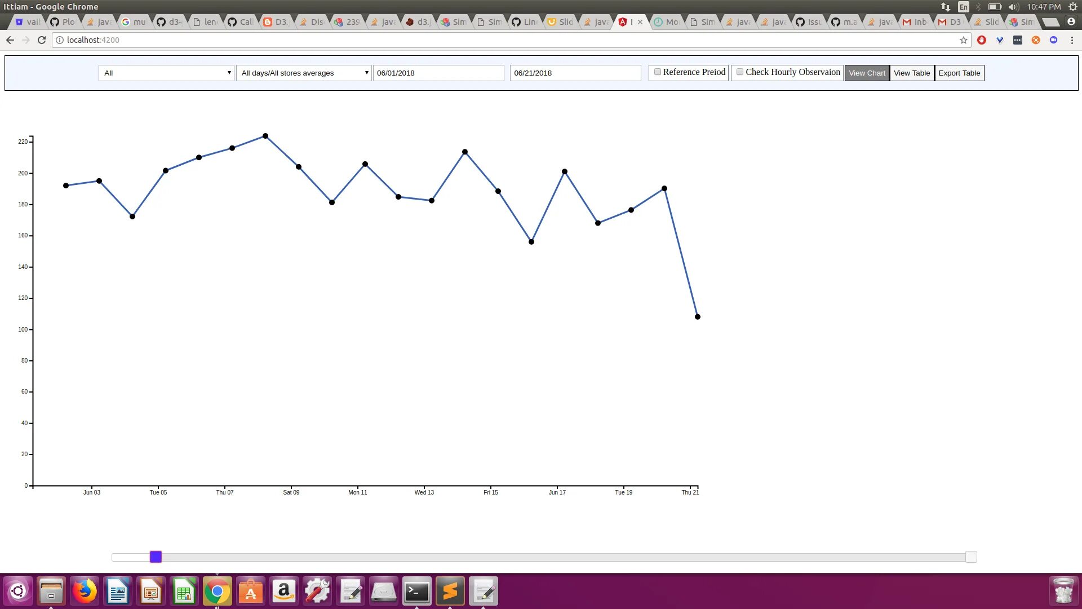Enable the Reference Preiod checkbox
Screen dimensions: 1082x609
[x=657, y=72]
